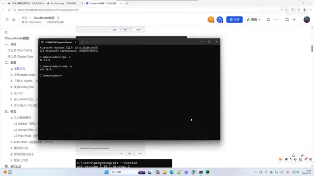Open the 编辑 edit mode dropdown
The image size is (314, 176).
click(254, 20)
